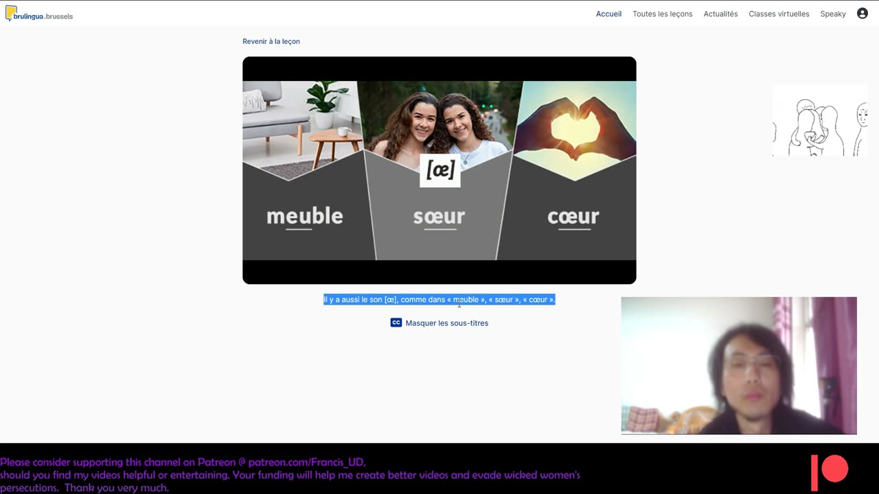Click the Patreon logo icon

coord(830,472)
